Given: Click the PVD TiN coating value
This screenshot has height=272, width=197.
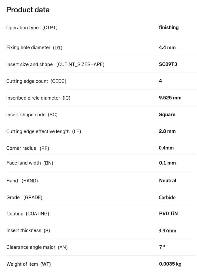Looking at the screenshot, I should [169, 213].
